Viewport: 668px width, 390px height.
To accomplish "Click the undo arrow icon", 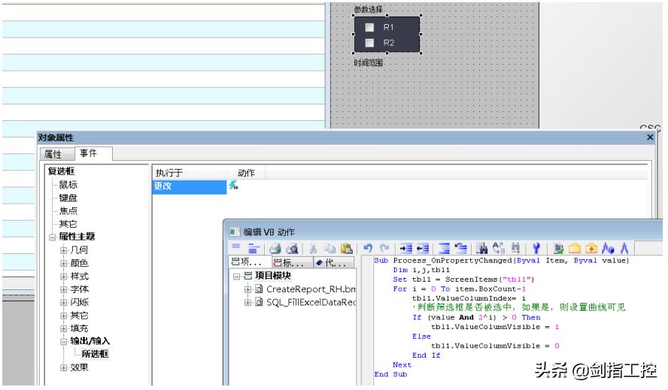I will click(369, 246).
